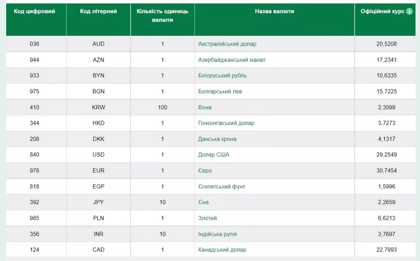Image resolution: width=420 pixels, height=261 pixels.
Task: Click the Код цифровий column header
Action: click(x=34, y=11)
